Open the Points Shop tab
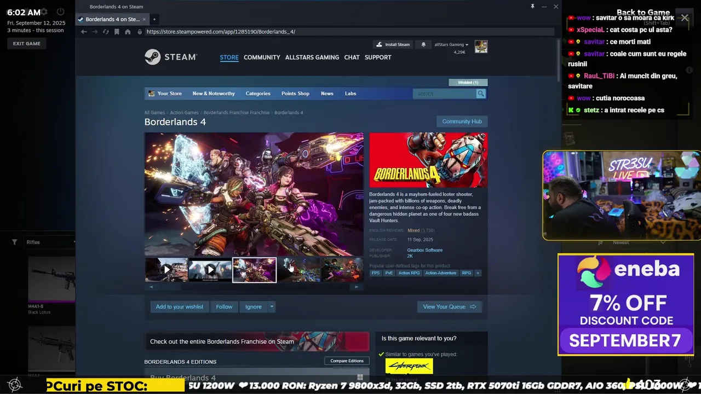The image size is (701, 394). pyautogui.click(x=295, y=94)
